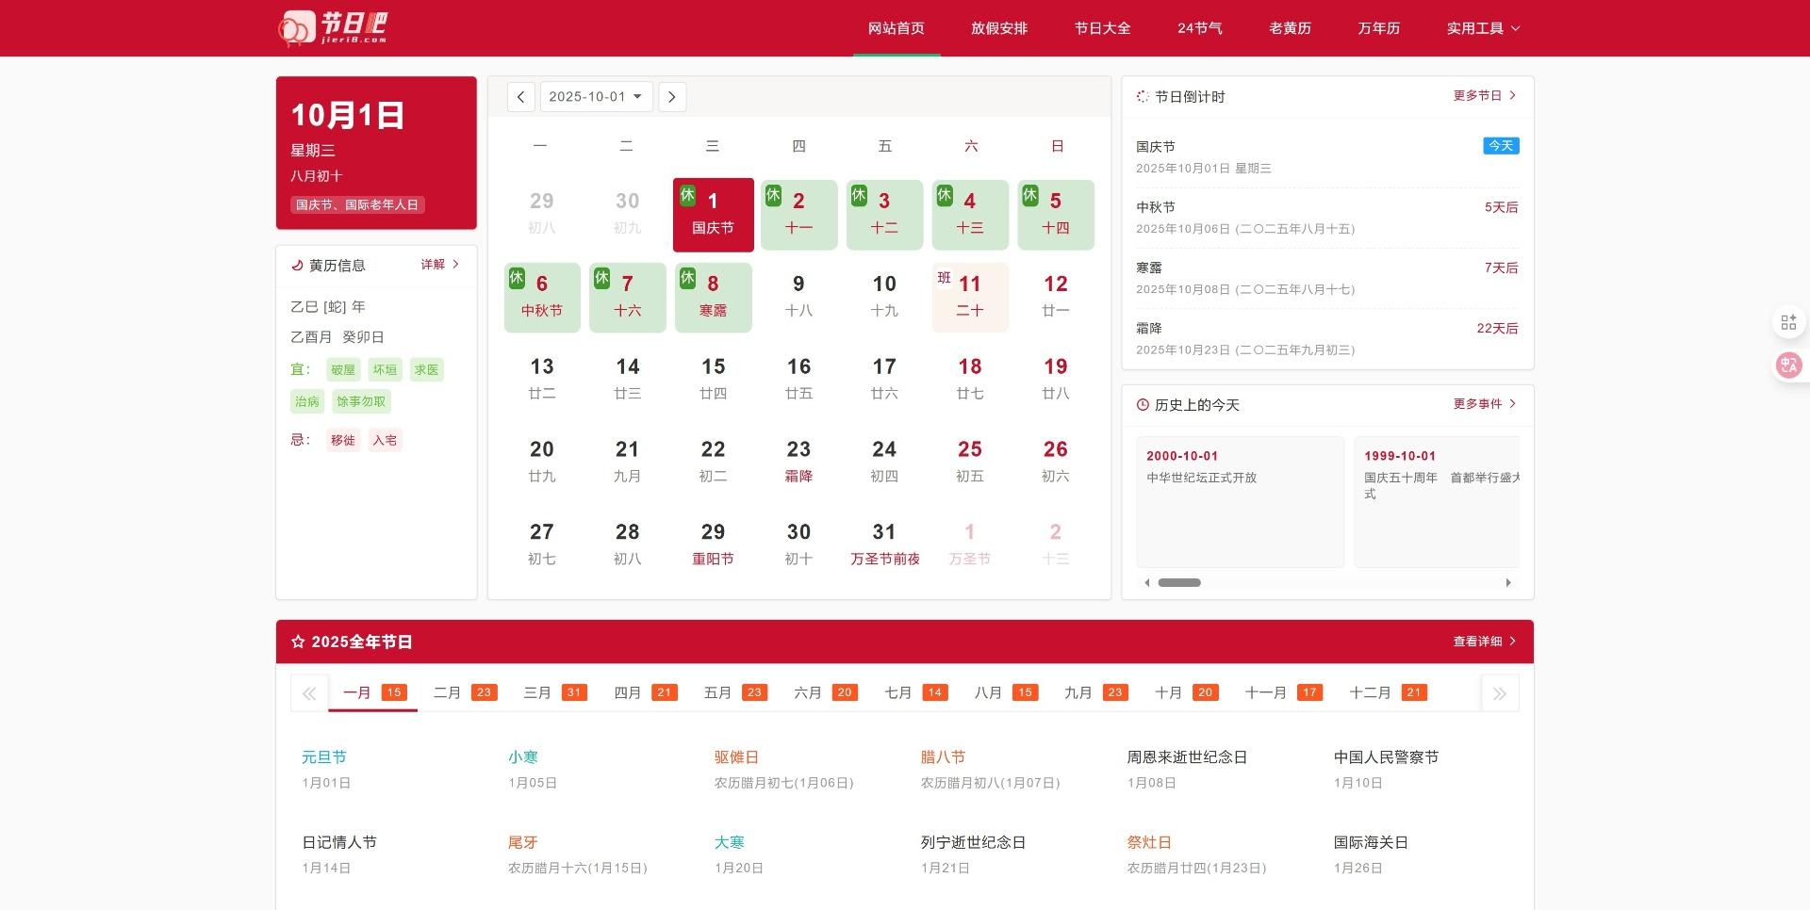Screen dimensions: 1810x910
Task: Advance to next month with right arrow
Action: pyautogui.click(x=671, y=97)
